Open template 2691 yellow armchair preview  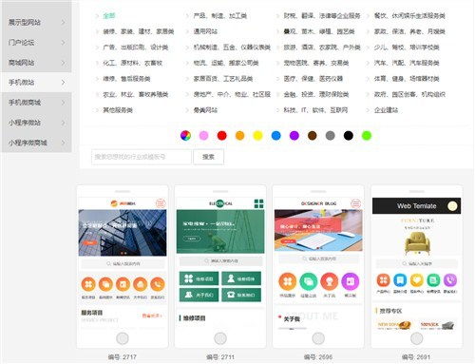click(x=417, y=244)
